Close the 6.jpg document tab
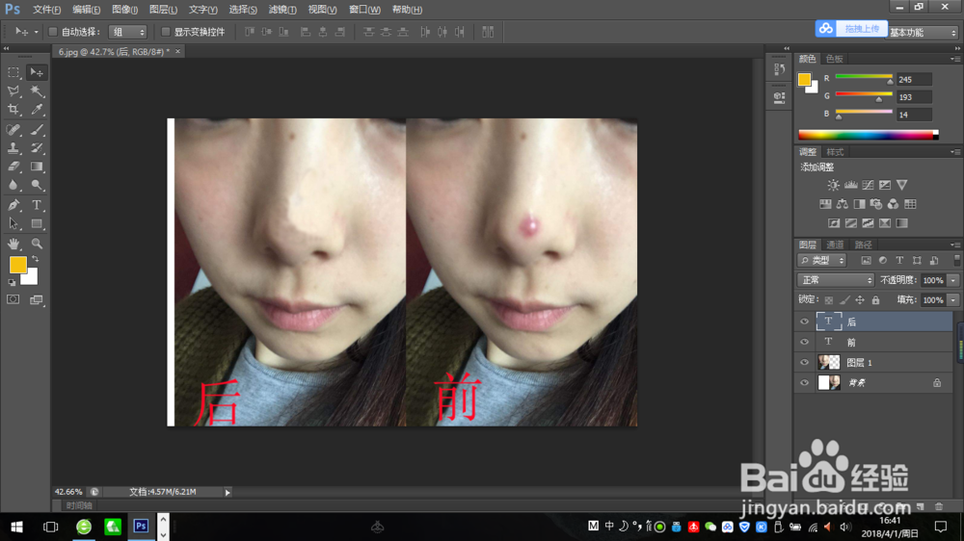The height and width of the screenshot is (541, 964). click(x=177, y=52)
